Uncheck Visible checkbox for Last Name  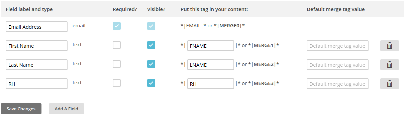tap(151, 64)
